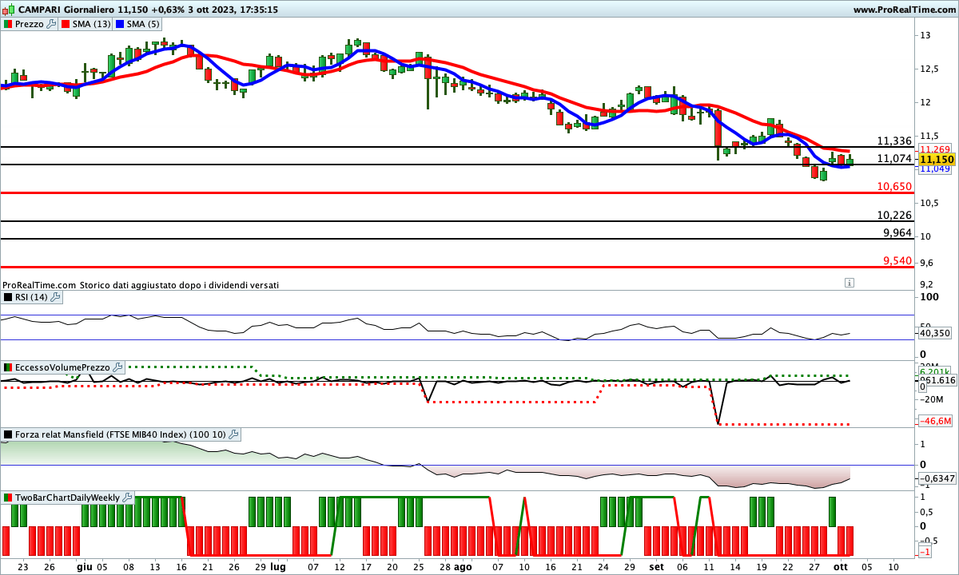The width and height of the screenshot is (959, 575).
Task: Open Forza relat Mansfield wrench settings
Action: (233, 434)
